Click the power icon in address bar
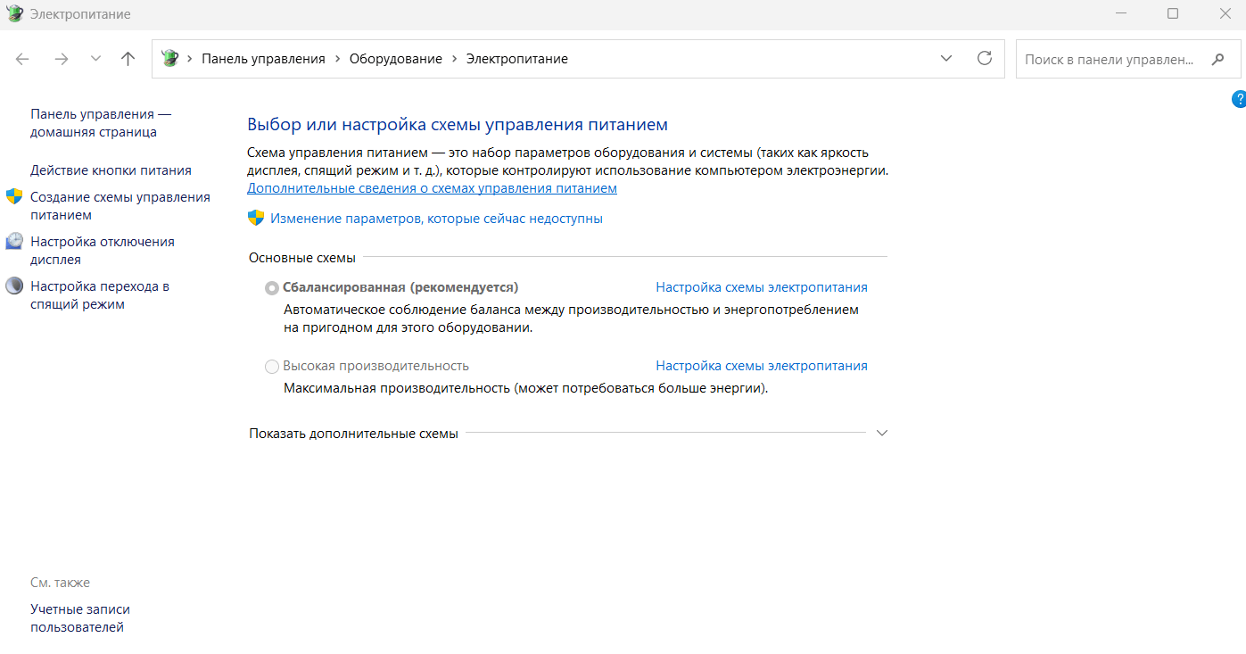This screenshot has width=1246, height=654. point(169,59)
